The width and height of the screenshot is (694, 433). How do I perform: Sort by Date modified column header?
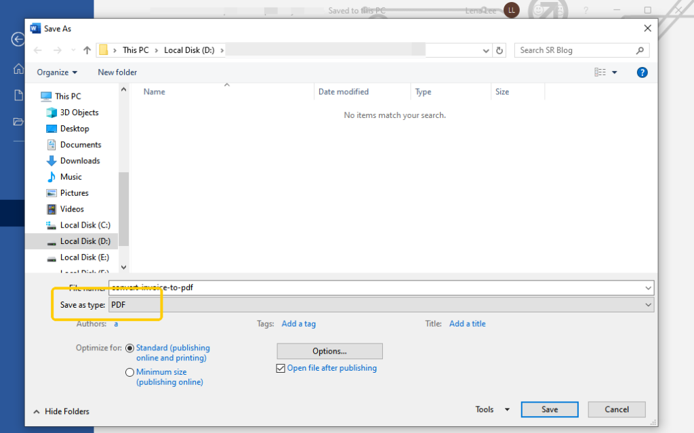point(344,91)
